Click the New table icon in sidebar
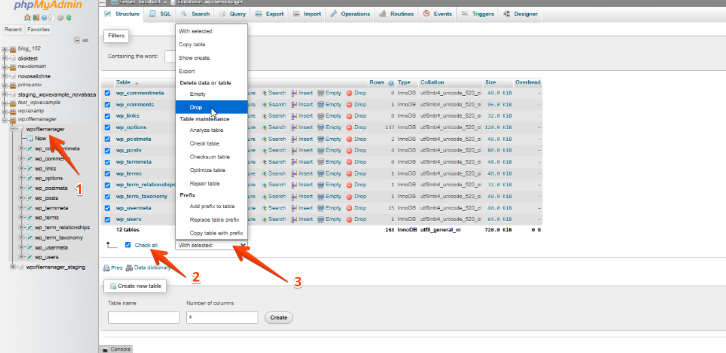The image size is (726, 353). [30, 139]
